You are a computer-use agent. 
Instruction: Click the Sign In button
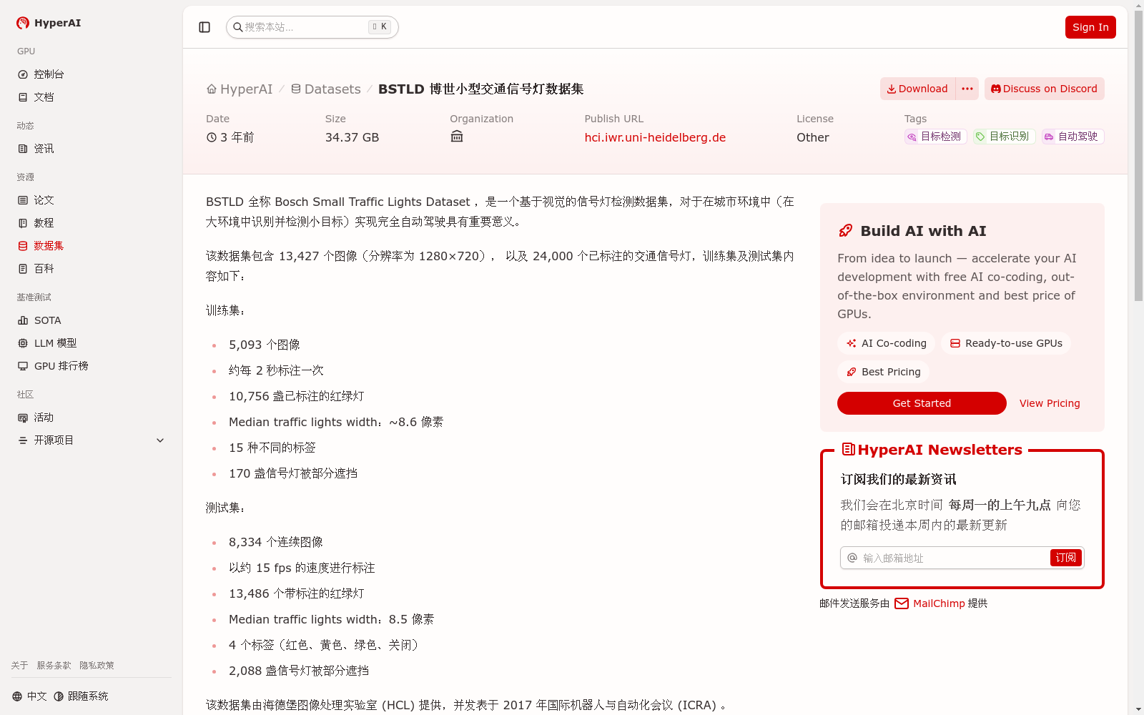coord(1090,27)
